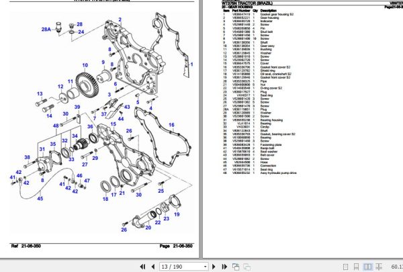Click callout number 1 beside the gasket

(x=191, y=64)
